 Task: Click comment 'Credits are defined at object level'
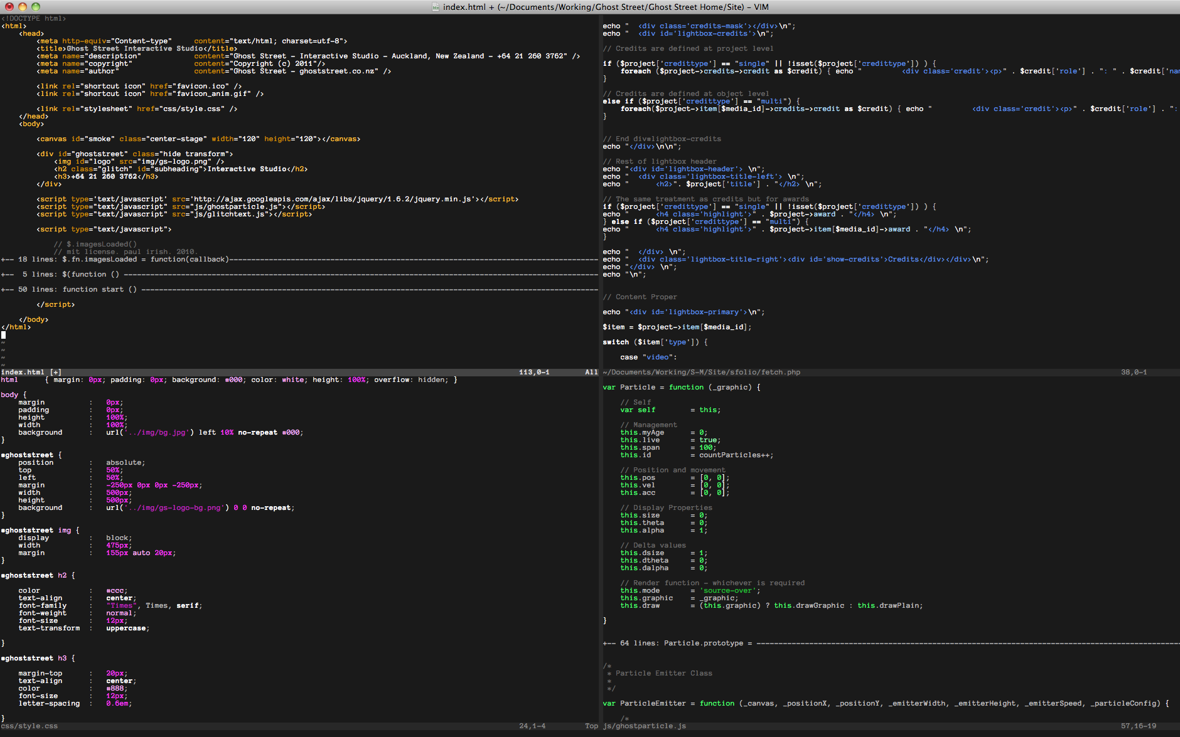686,93
